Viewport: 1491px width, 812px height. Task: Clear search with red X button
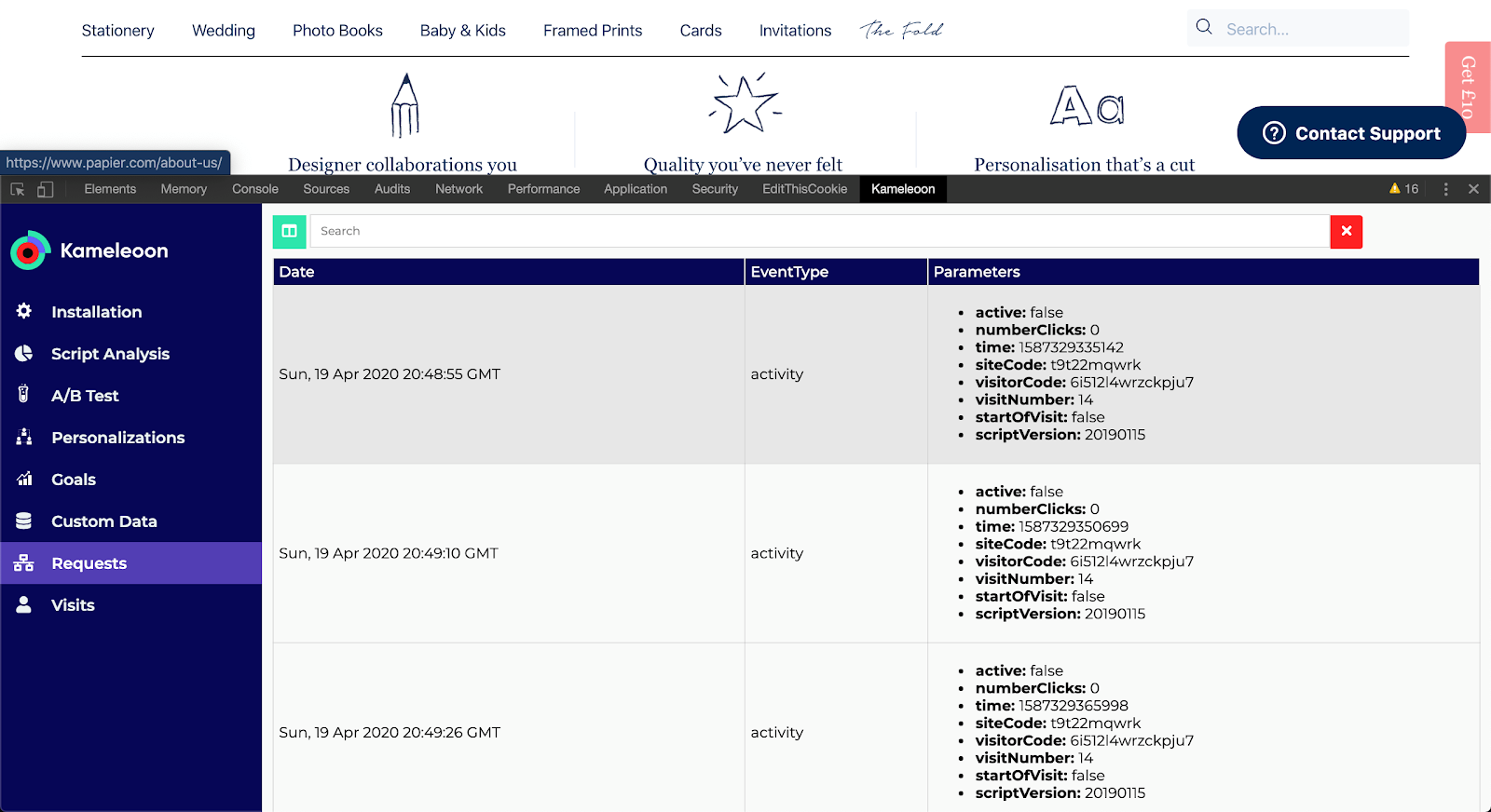1347,231
